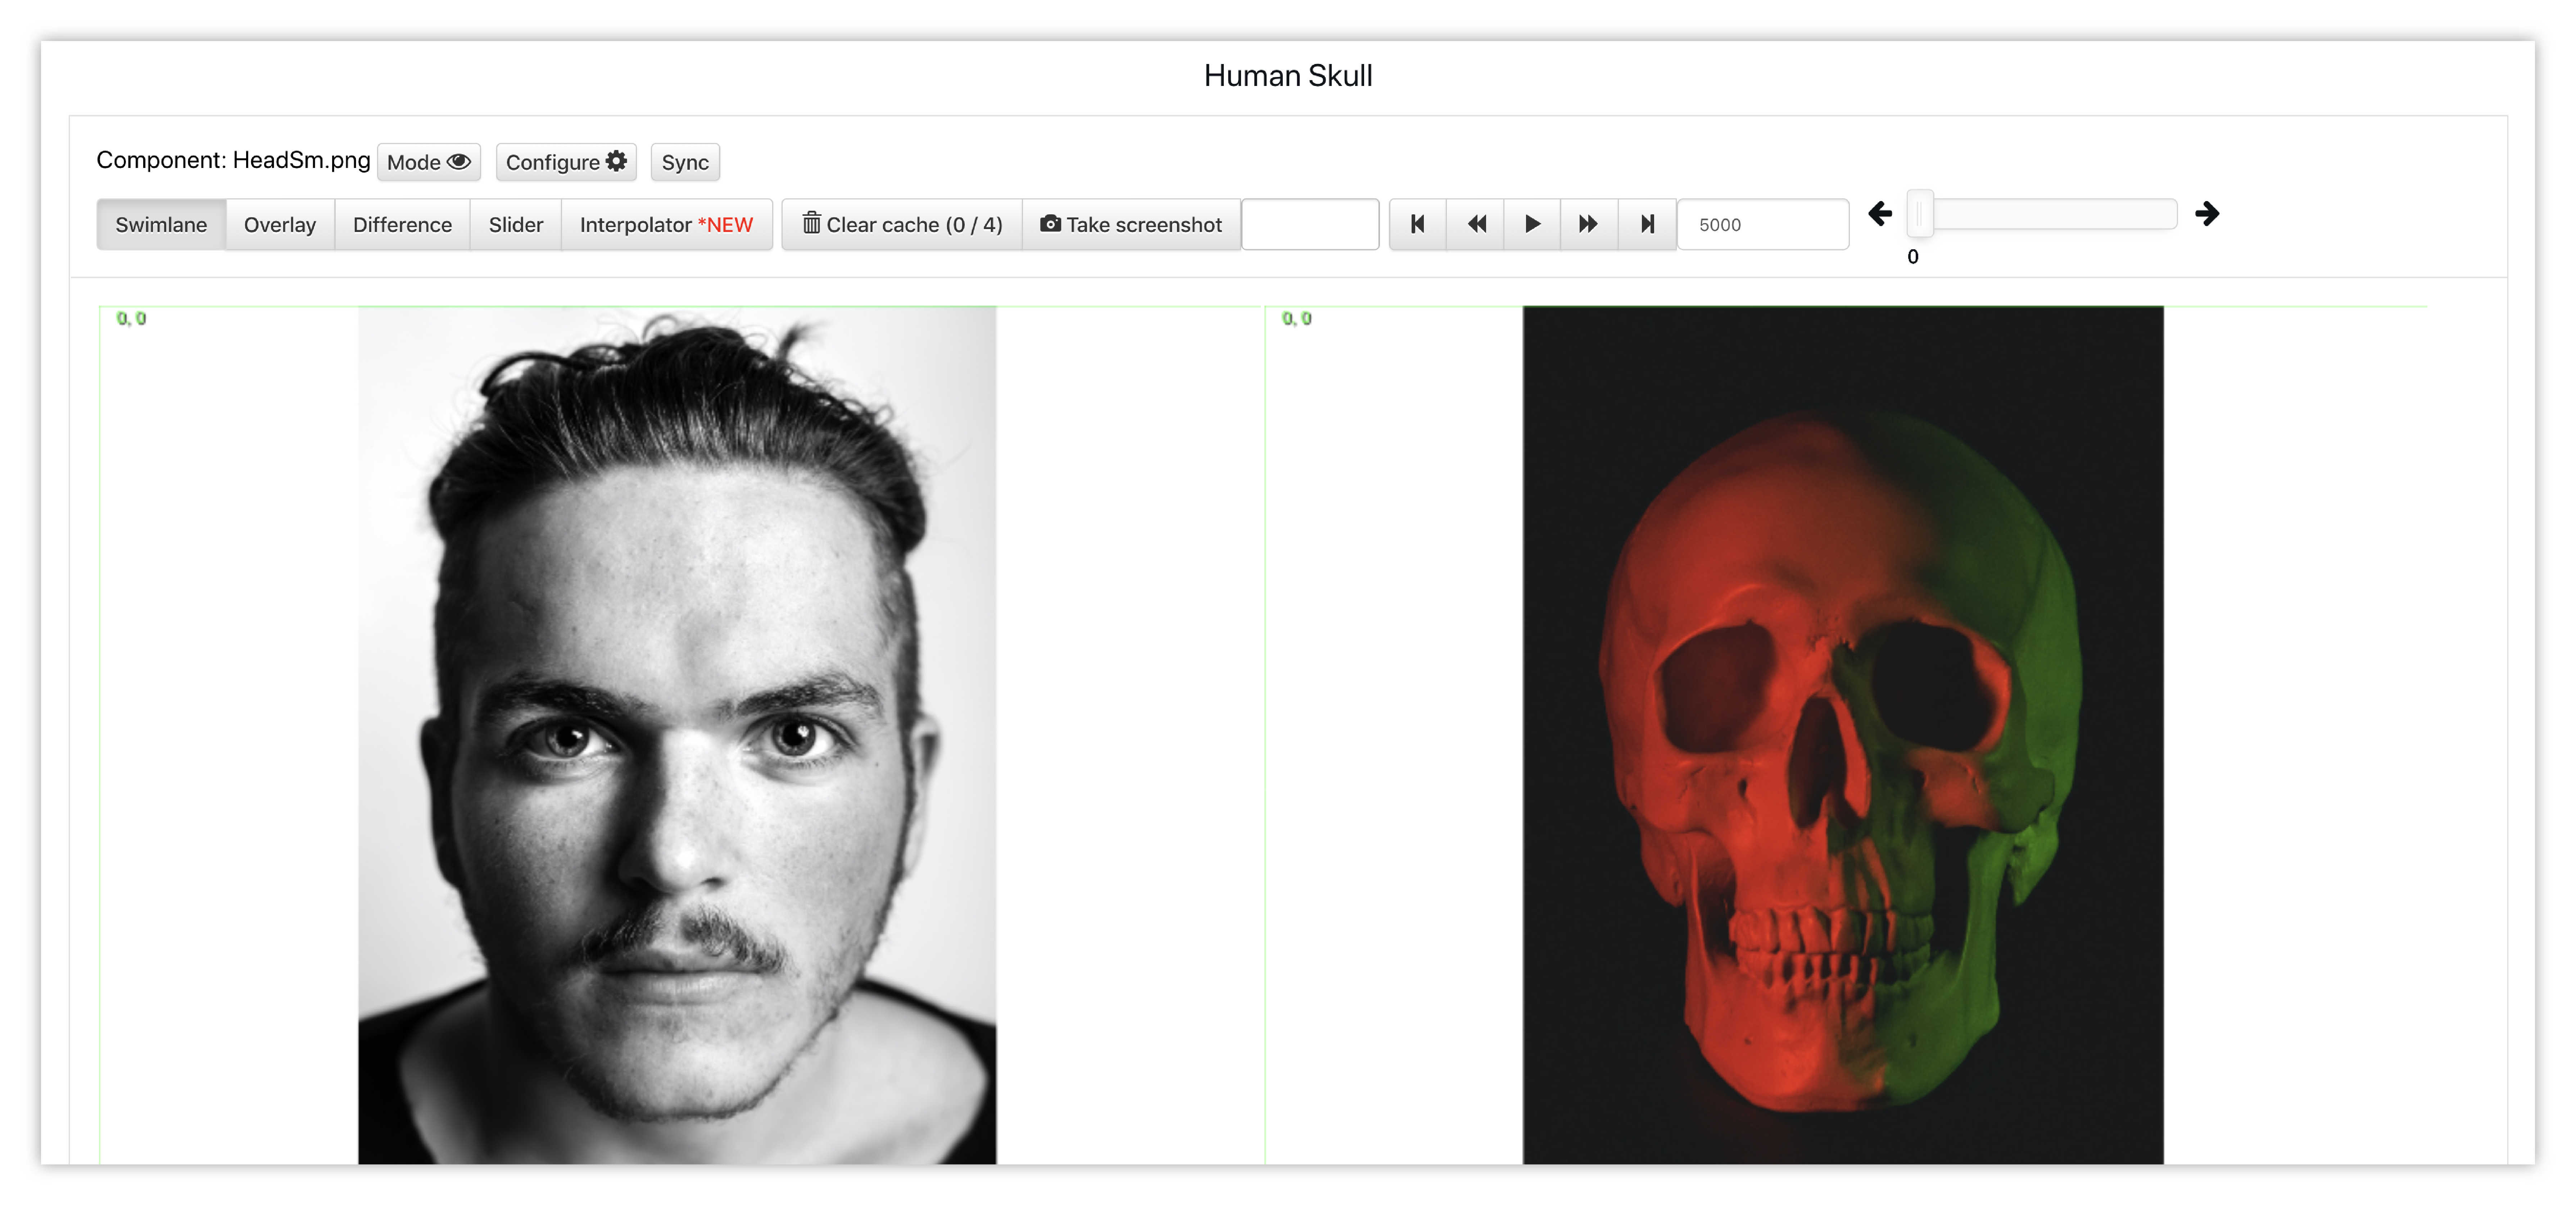Start playback with play button
Viewport: 2576px width, 1217px height.
coord(1532,225)
